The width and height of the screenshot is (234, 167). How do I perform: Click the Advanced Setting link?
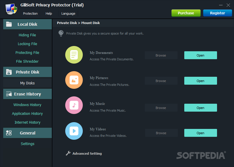point(87,154)
